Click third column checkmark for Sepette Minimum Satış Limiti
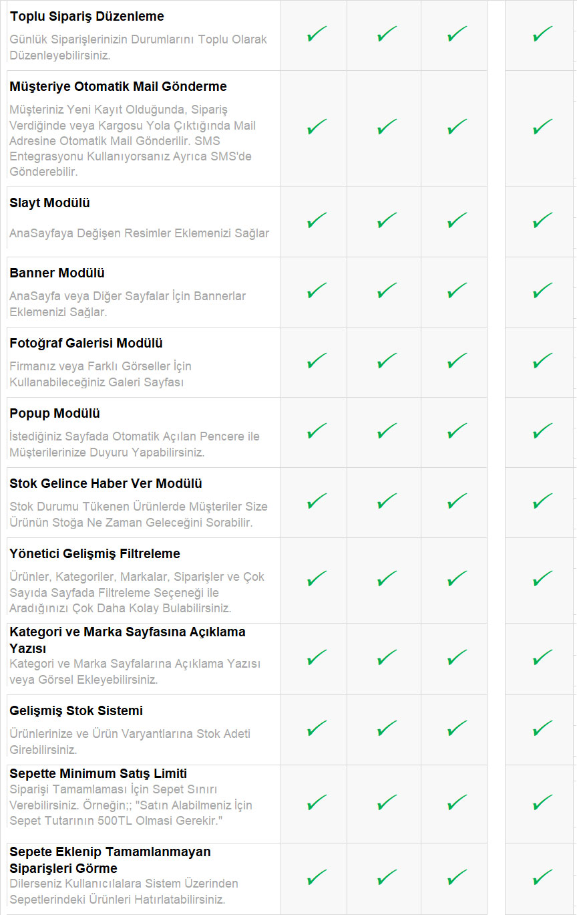The width and height of the screenshot is (577, 915). click(457, 802)
